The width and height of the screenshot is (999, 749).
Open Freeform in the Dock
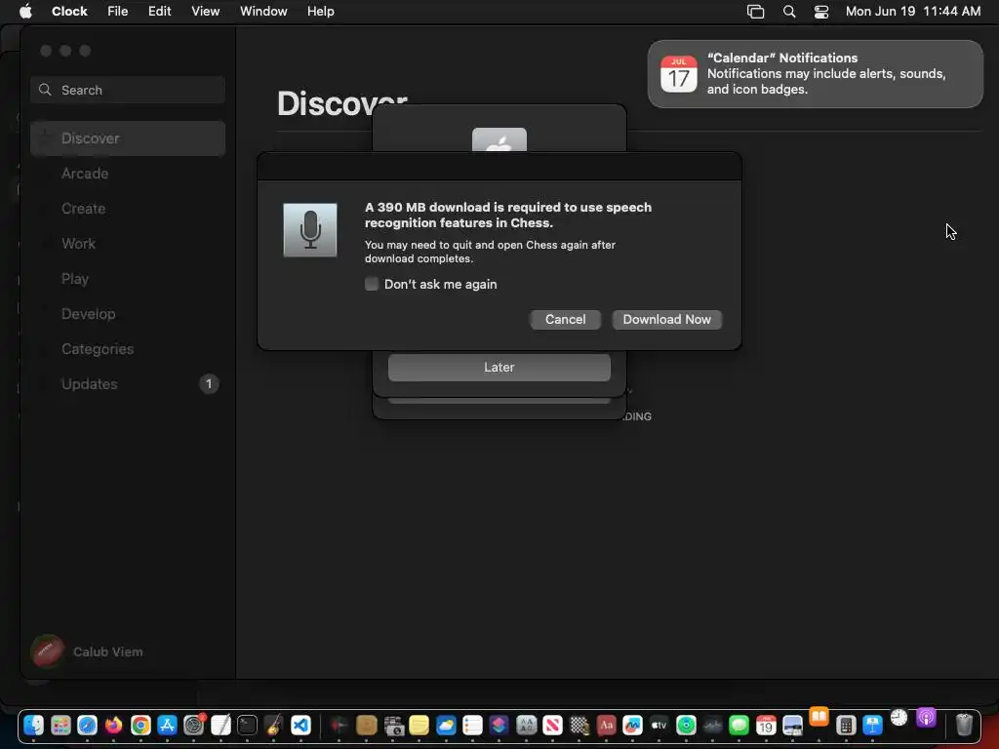[x=632, y=725]
